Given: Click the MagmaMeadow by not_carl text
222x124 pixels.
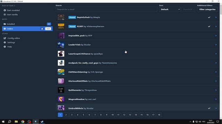Looking at the screenshot, I should 82,99.
